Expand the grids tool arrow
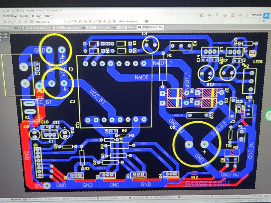 244,15
